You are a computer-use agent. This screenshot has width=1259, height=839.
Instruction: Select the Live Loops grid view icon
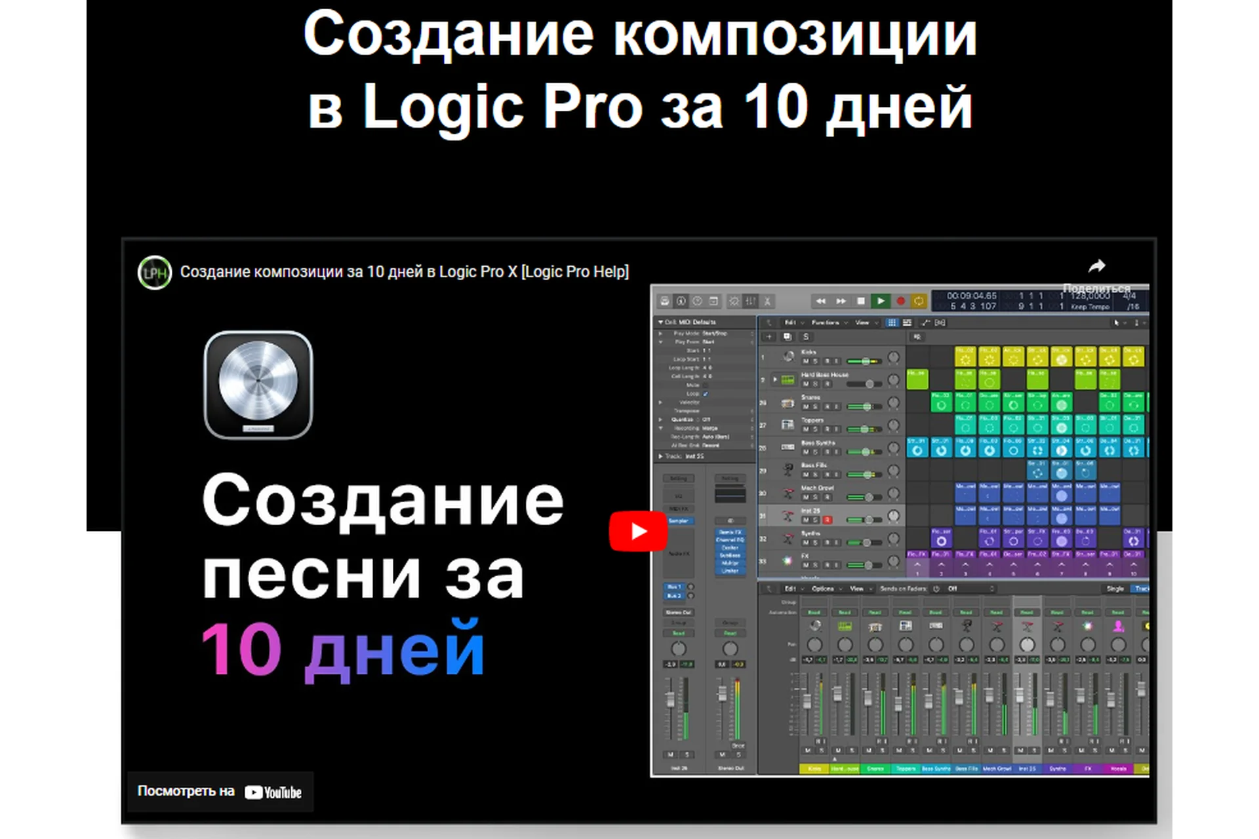point(892,322)
